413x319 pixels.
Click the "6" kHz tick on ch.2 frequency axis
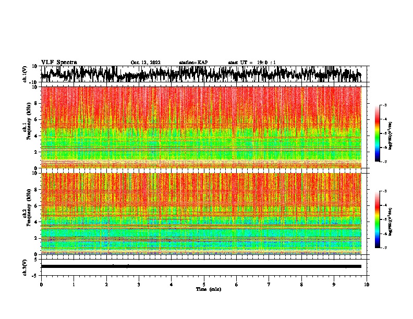point(36,205)
